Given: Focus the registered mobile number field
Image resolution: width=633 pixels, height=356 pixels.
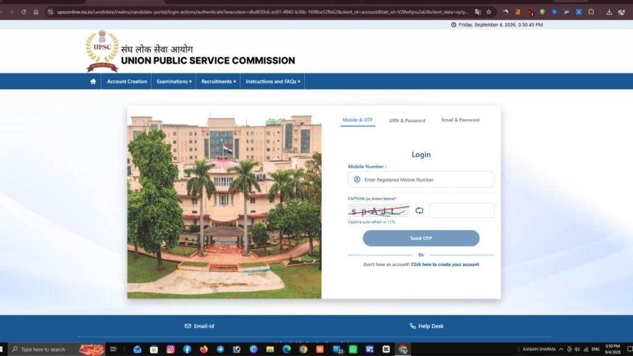Looking at the screenshot, I should [421, 180].
